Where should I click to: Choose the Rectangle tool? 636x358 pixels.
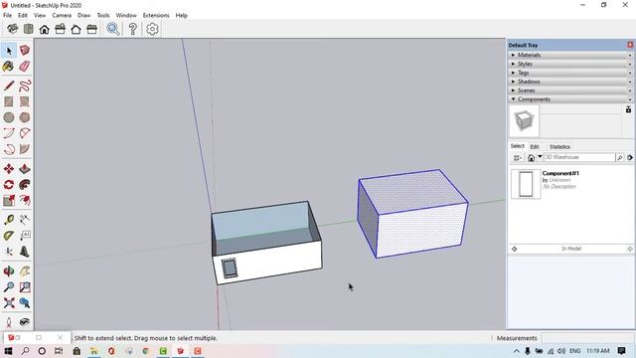9,101
